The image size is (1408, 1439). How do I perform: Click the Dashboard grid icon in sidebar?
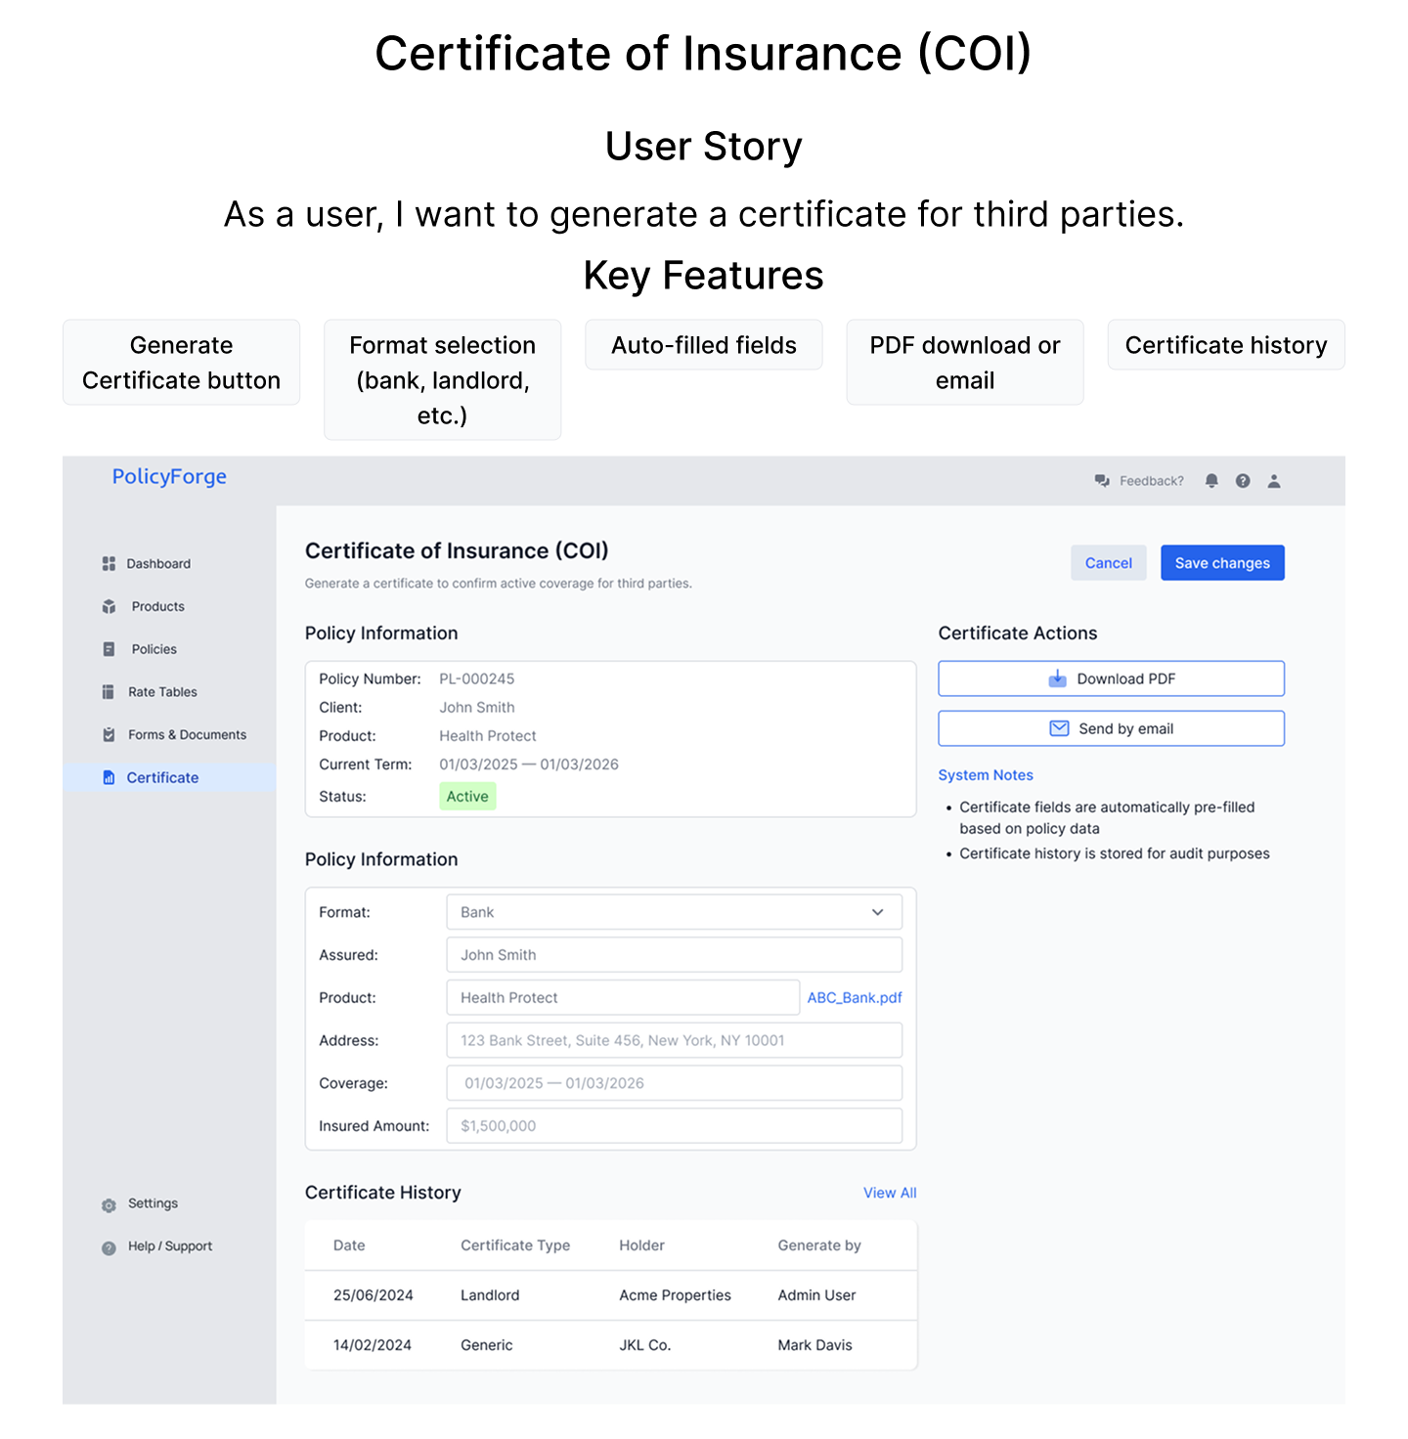pyautogui.click(x=109, y=564)
